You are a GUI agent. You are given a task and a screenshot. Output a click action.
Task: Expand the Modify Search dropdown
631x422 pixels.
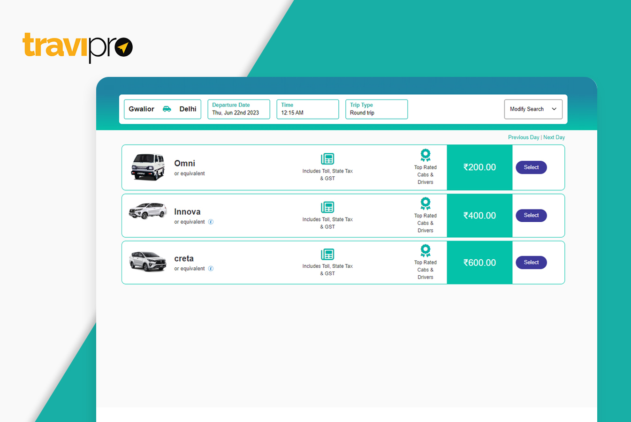click(533, 109)
